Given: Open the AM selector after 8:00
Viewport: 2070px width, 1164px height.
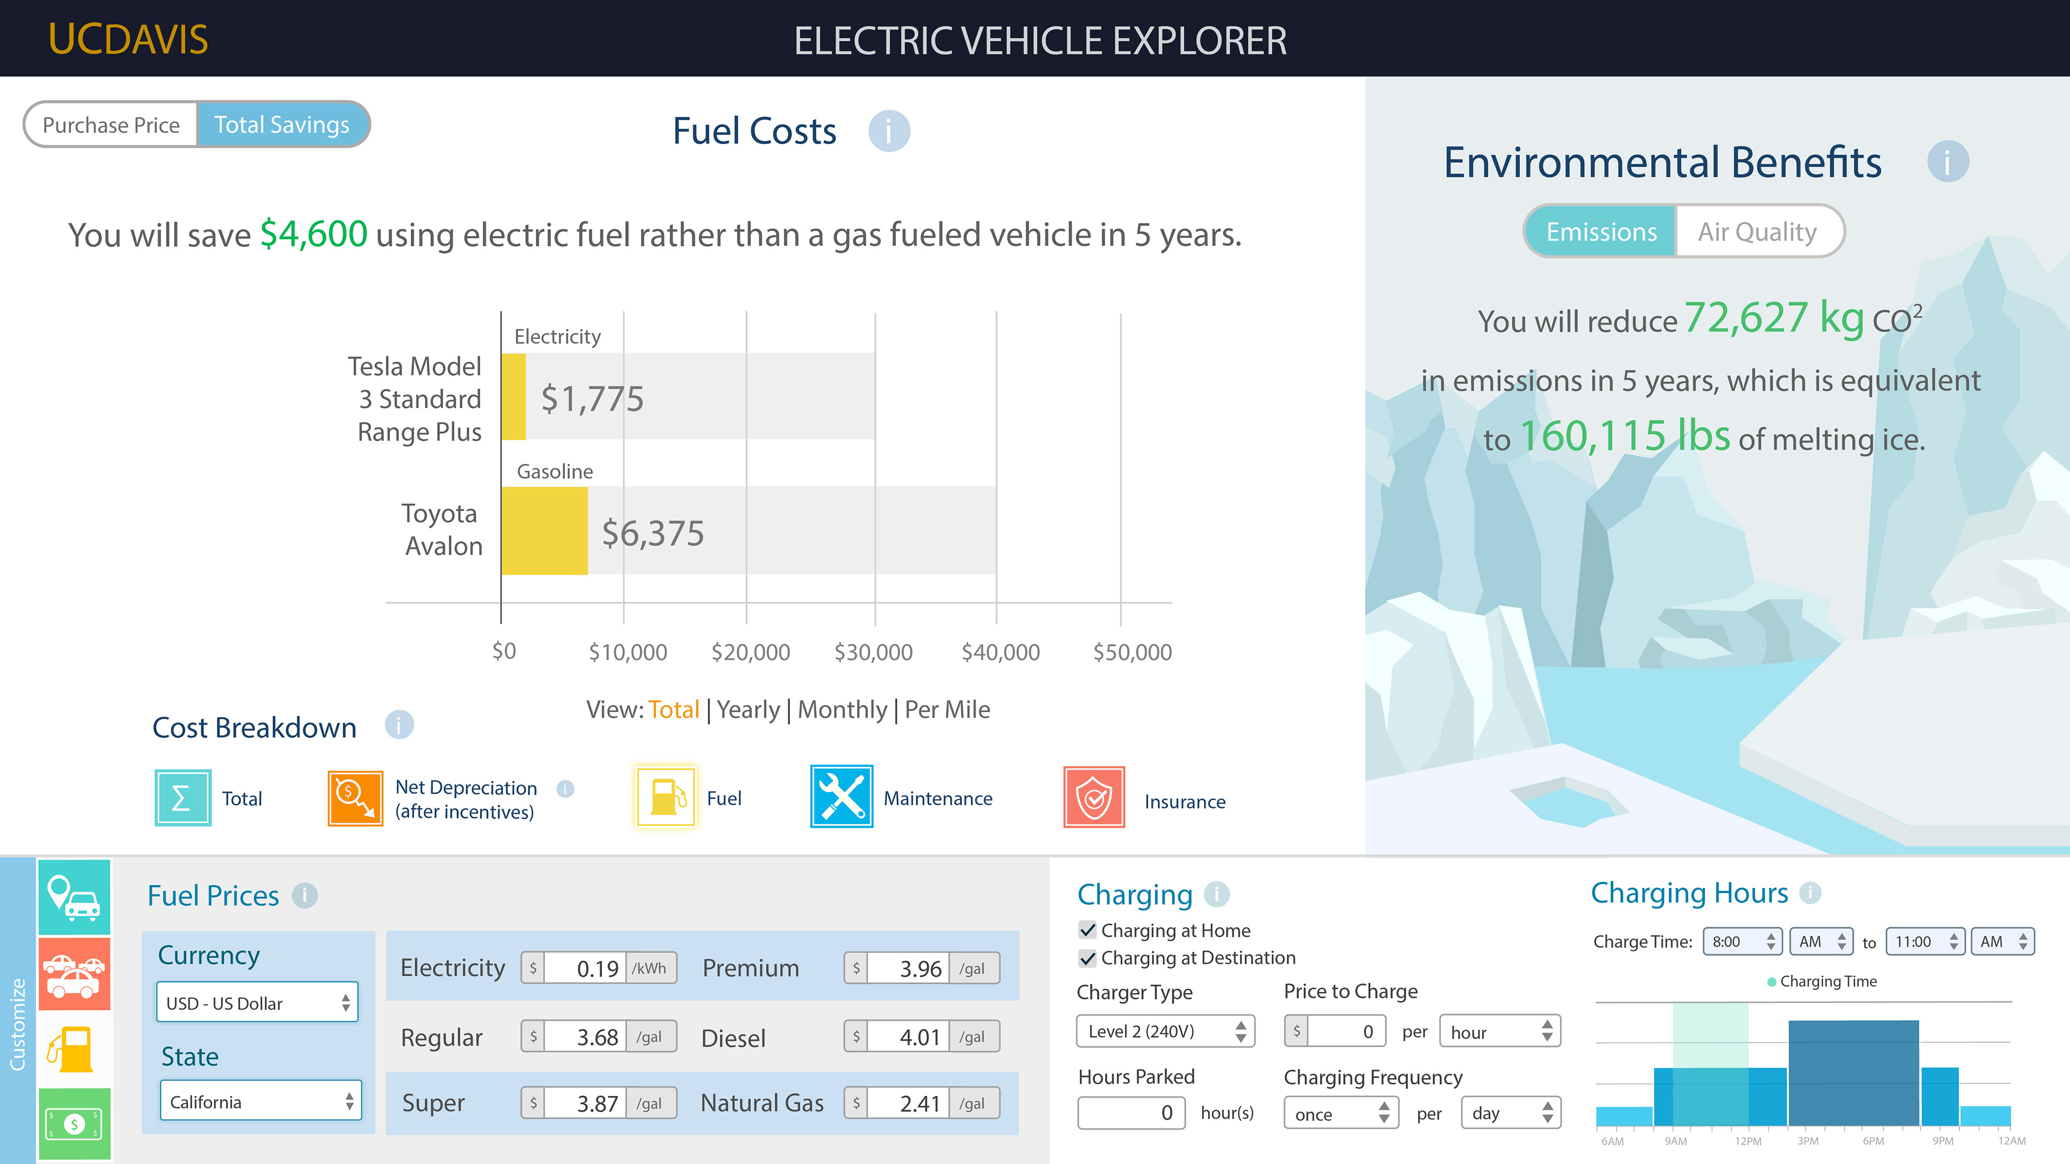Looking at the screenshot, I should click(x=1821, y=941).
